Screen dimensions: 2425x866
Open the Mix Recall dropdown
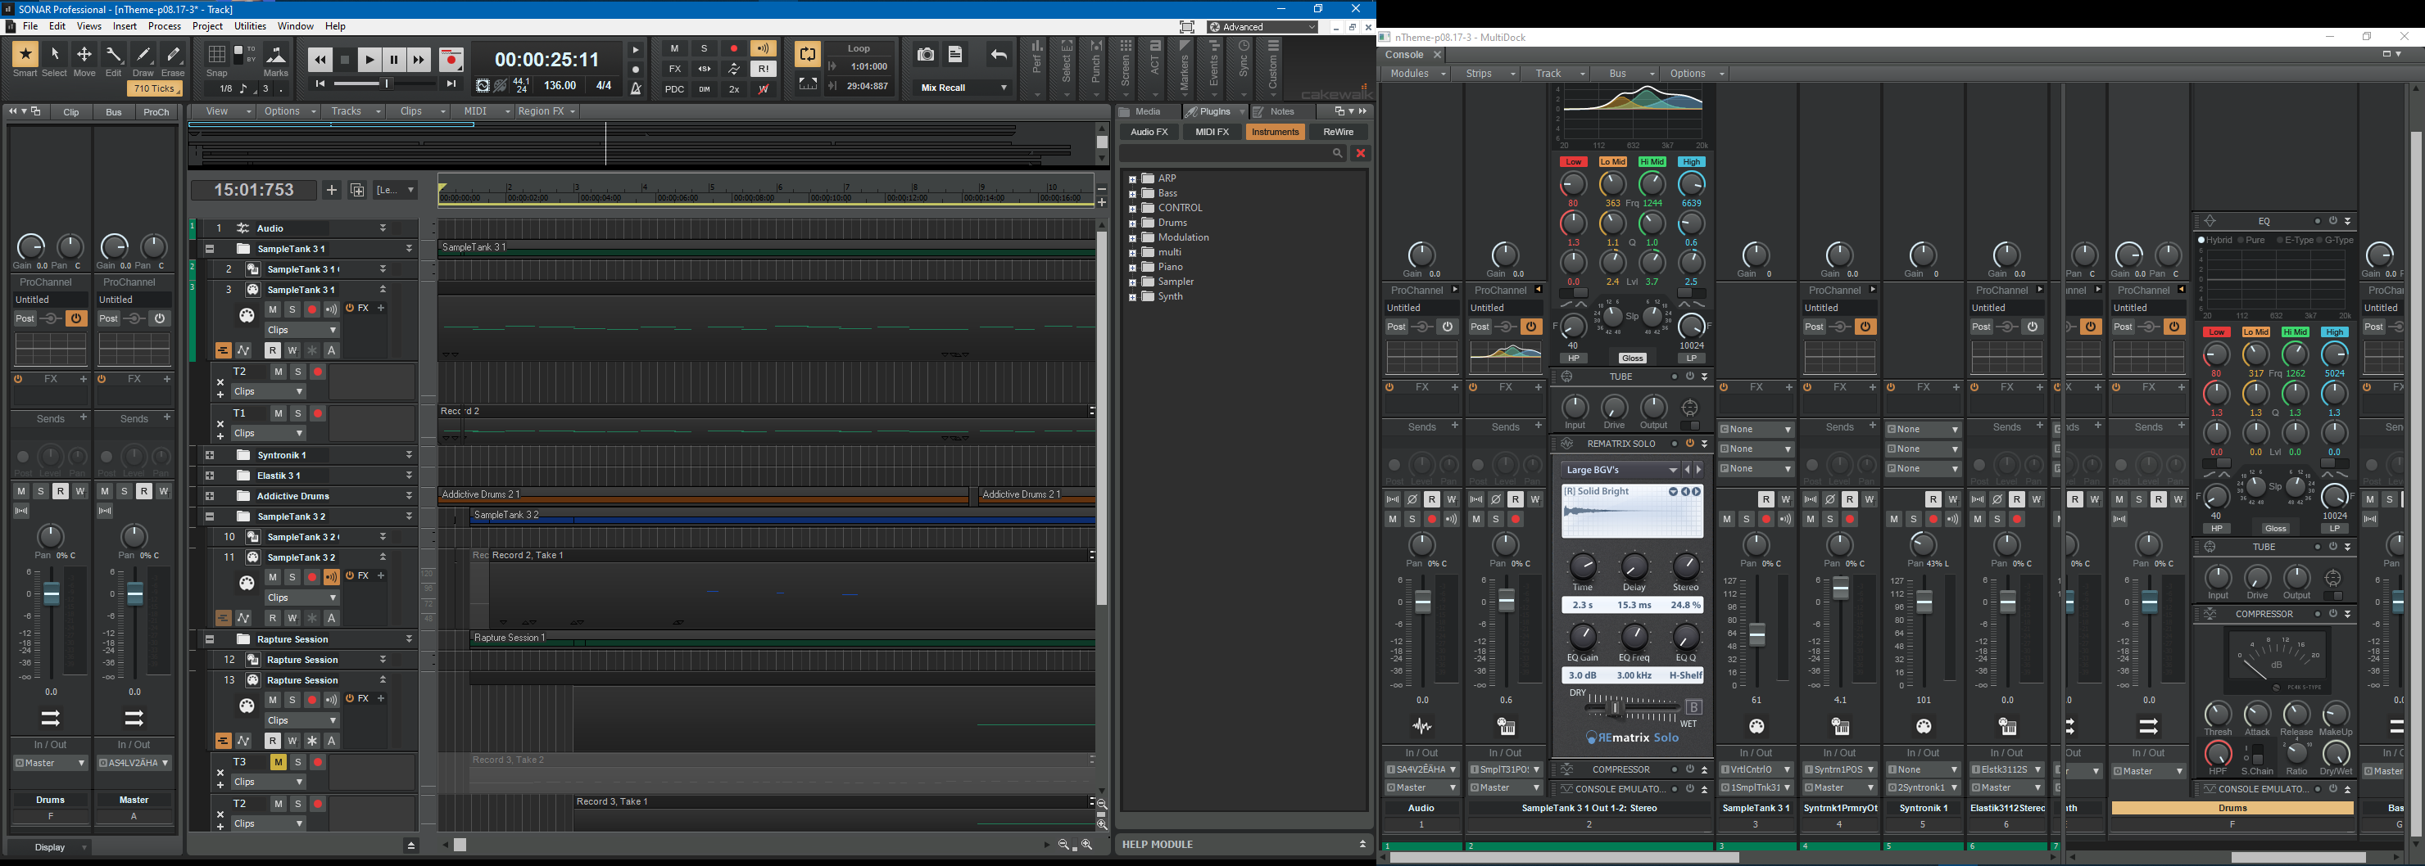pyautogui.click(x=964, y=88)
